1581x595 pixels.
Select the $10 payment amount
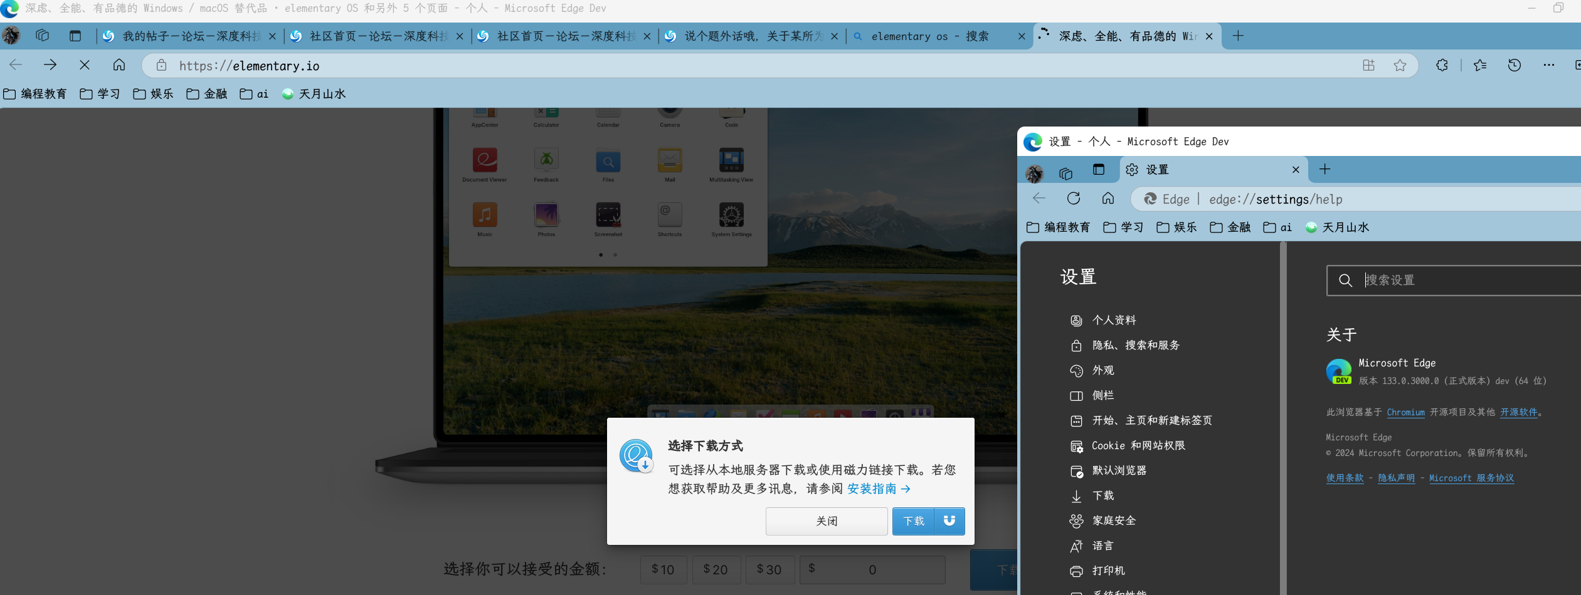click(663, 569)
